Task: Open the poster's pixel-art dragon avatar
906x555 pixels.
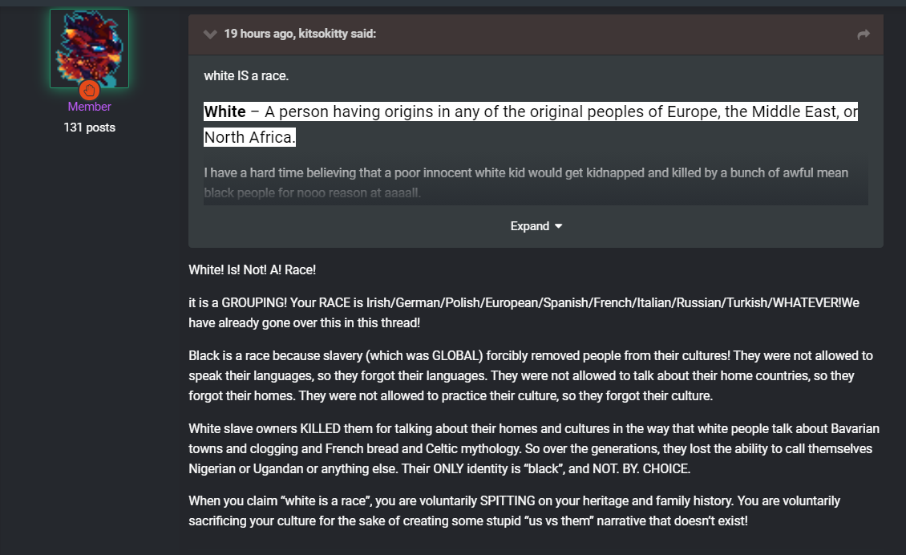Action: point(89,49)
